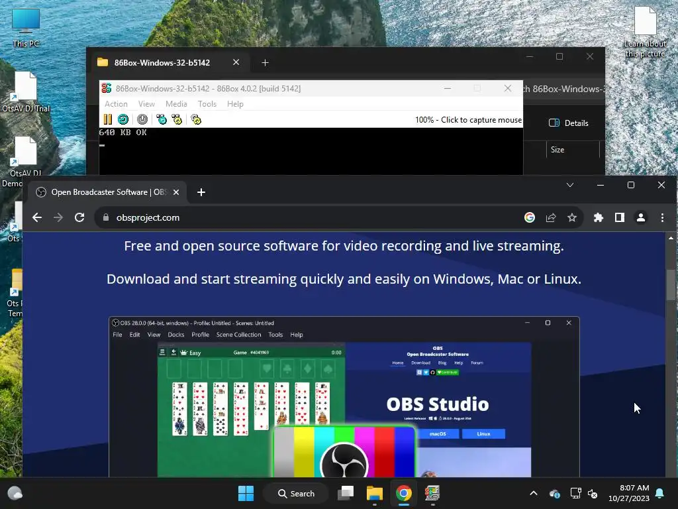This screenshot has height=509, width=678.
Task: Go back in Chrome
Action: [37, 217]
